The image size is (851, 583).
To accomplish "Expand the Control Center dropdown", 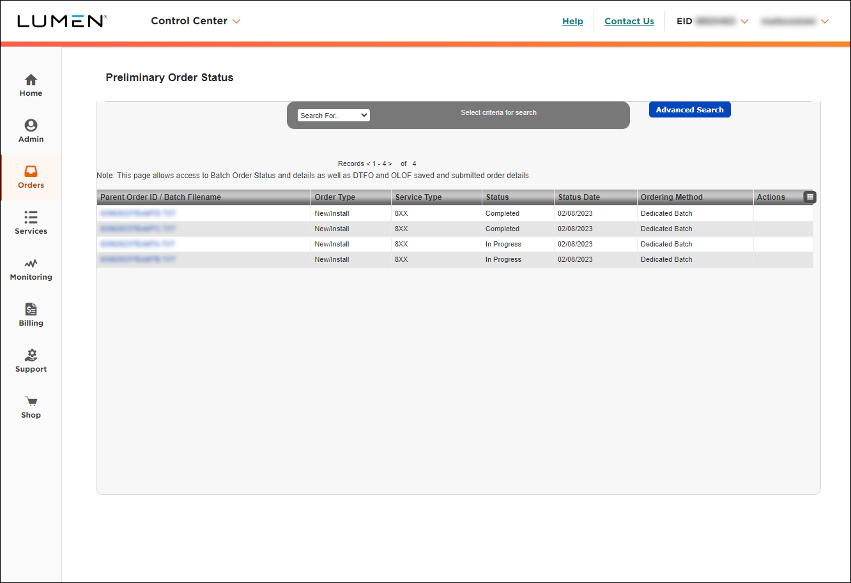I will [x=195, y=21].
